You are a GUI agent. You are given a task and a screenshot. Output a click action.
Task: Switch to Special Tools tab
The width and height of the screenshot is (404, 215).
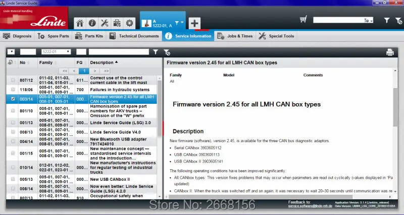[x=276, y=36]
